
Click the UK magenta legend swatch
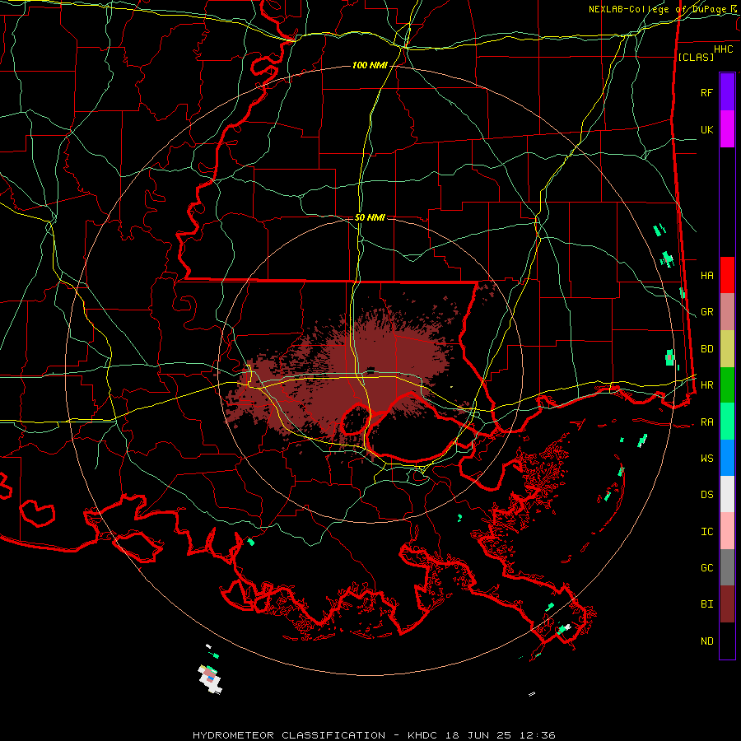(x=727, y=129)
